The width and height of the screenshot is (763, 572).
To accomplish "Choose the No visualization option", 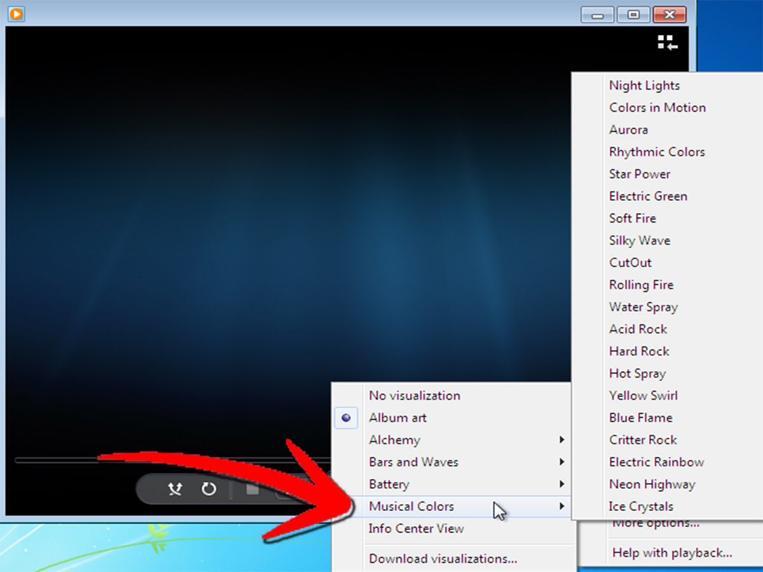I will (414, 395).
